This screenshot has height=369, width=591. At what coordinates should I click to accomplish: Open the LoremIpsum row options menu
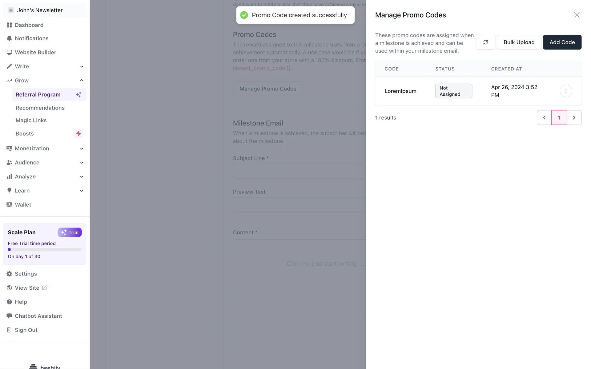565,91
